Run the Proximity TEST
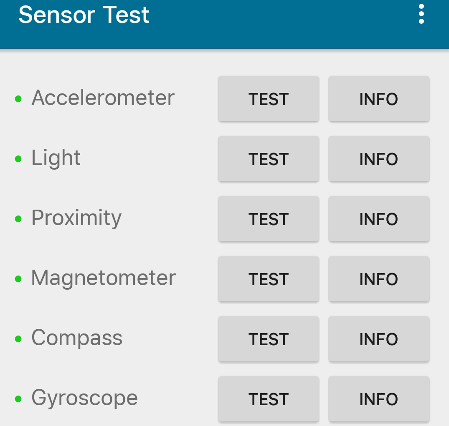The image size is (449, 426). coord(268,219)
